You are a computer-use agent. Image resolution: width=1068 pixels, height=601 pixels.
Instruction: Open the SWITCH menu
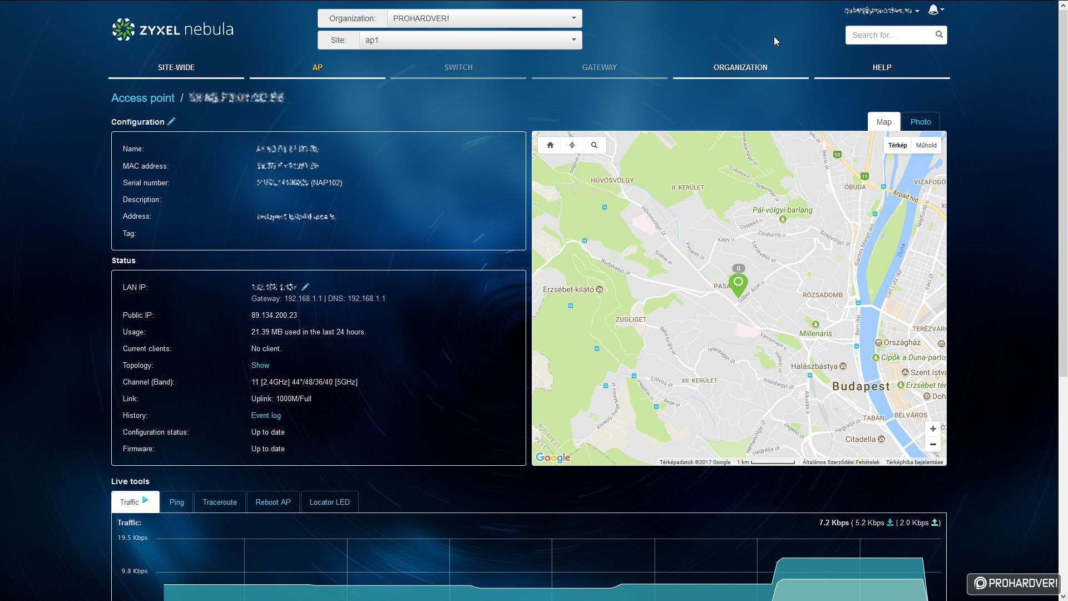pos(458,67)
